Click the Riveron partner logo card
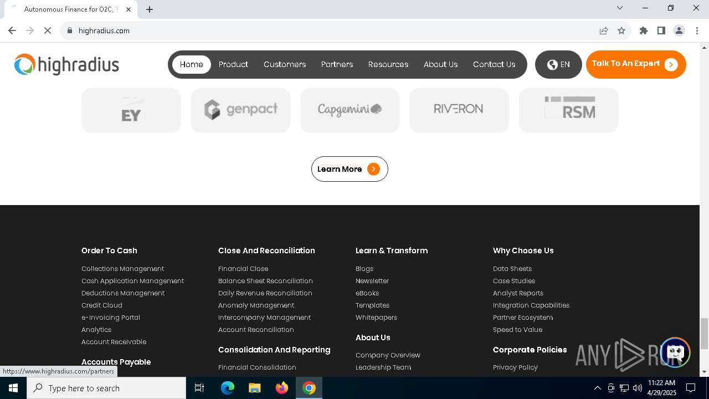This screenshot has width=709, height=399. tap(459, 110)
